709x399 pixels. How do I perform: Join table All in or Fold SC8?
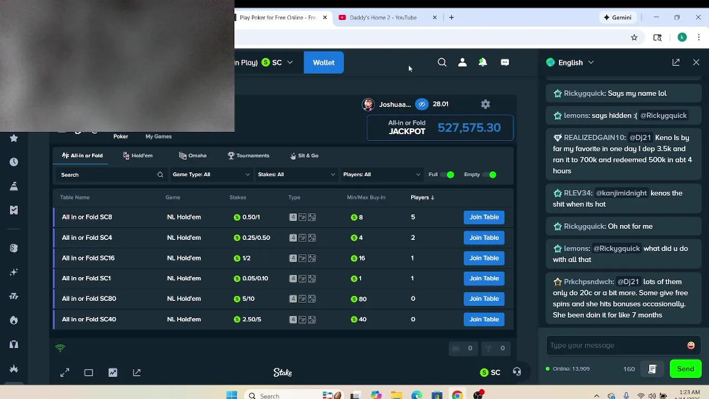coord(484,217)
